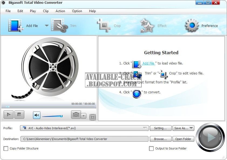Click the 00:00:00 / 00:00:00 time display

pyautogui.click(x=83, y=104)
